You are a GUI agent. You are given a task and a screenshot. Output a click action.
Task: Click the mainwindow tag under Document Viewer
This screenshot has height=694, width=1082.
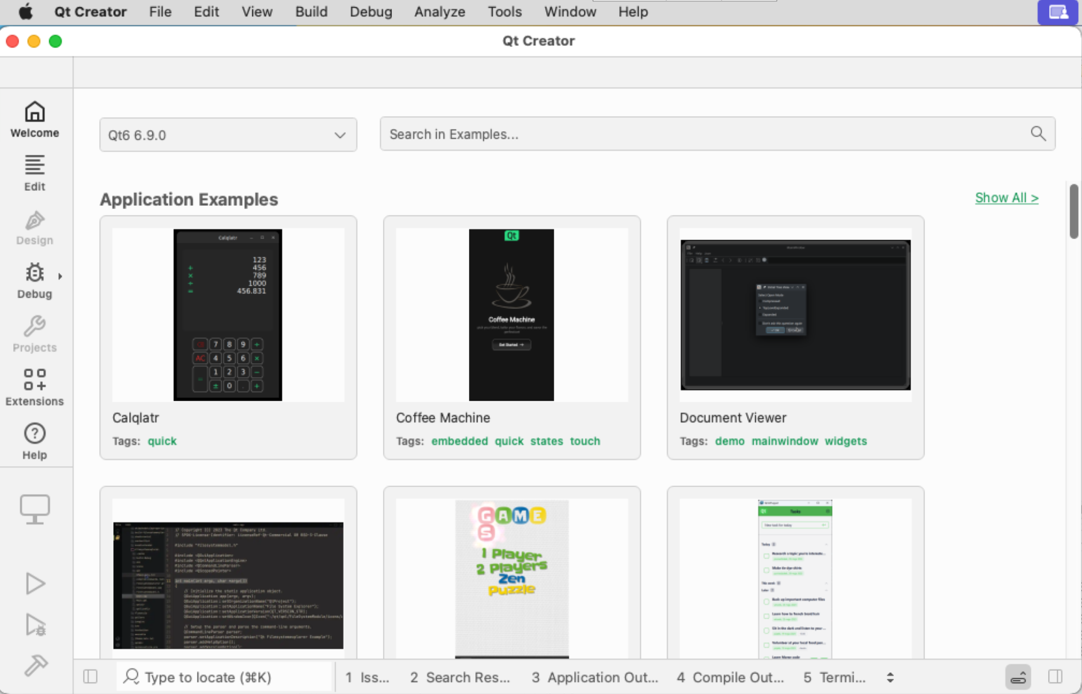(x=785, y=441)
